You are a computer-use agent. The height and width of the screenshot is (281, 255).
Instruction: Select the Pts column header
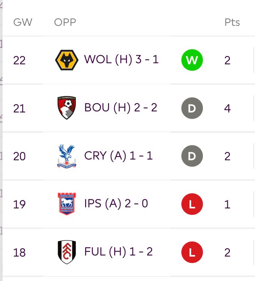(232, 22)
